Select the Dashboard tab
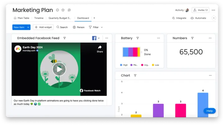224x125 pixels. [83, 18]
